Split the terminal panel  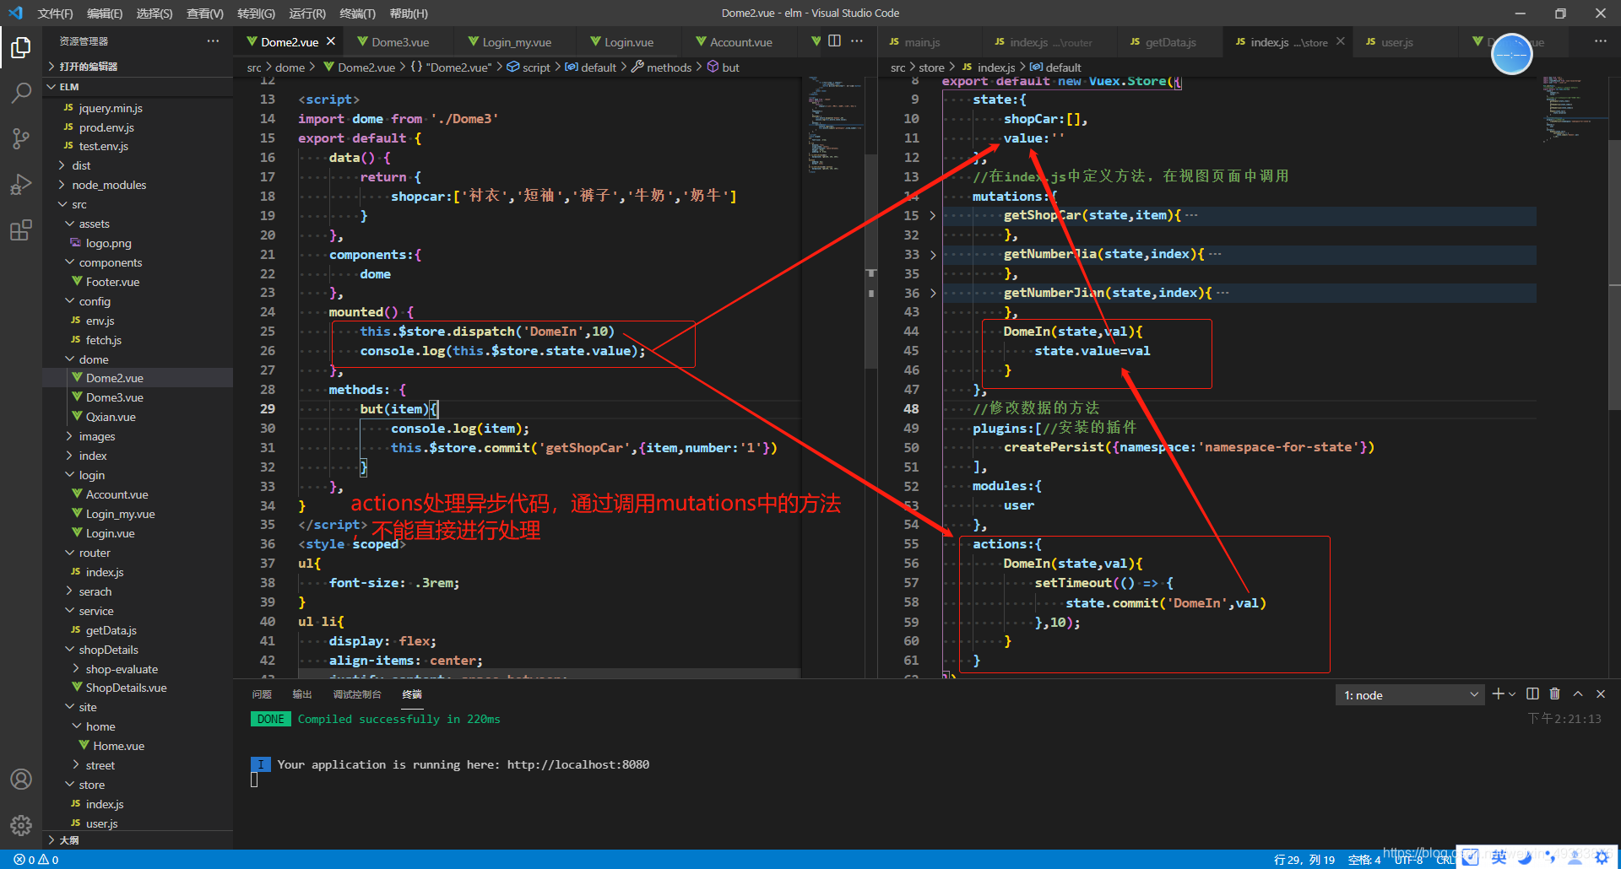[x=1532, y=694]
